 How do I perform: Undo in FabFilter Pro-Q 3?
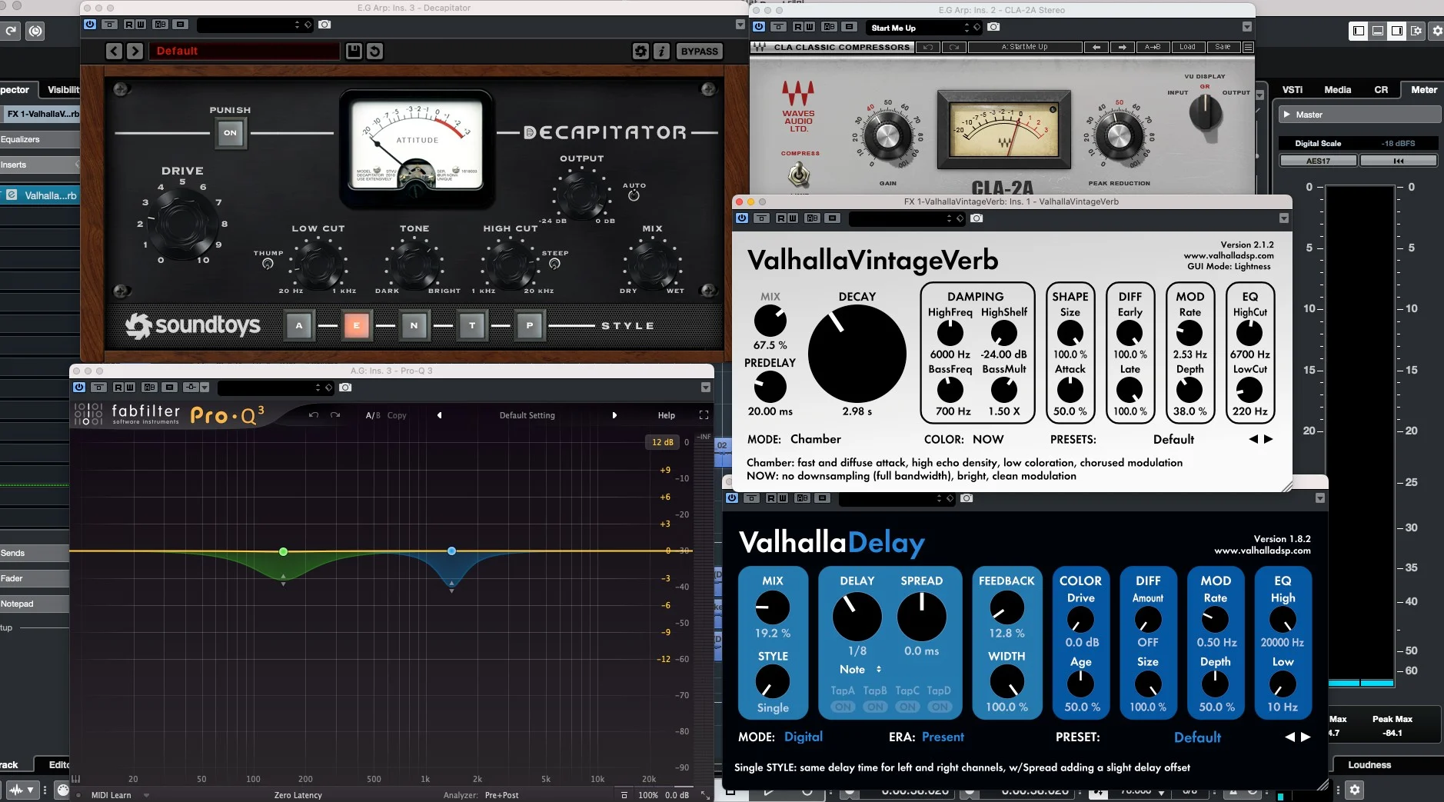point(314,415)
